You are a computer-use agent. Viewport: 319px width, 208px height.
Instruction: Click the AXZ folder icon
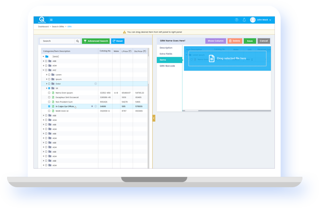pyautogui.click(x=50, y=70)
